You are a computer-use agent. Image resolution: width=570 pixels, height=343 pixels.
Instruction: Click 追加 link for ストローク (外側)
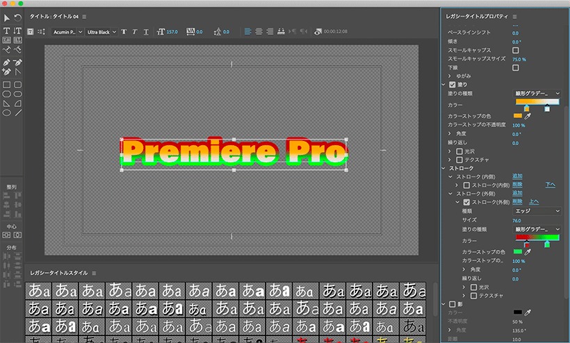[x=517, y=193]
